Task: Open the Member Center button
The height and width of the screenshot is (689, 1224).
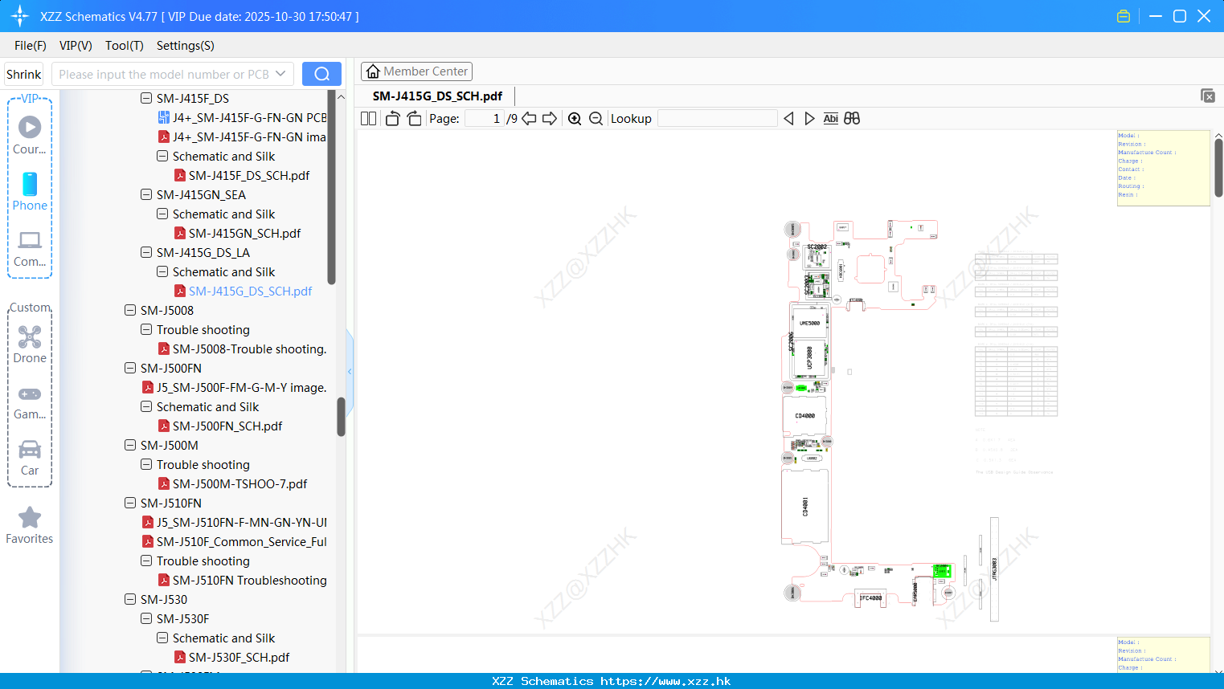Action: (x=416, y=71)
